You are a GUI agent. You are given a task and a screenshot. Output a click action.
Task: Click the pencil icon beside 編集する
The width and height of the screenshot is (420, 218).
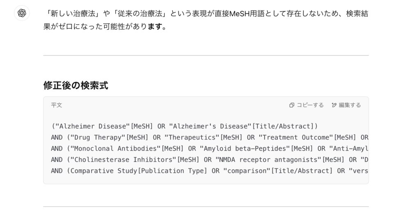[x=334, y=105]
